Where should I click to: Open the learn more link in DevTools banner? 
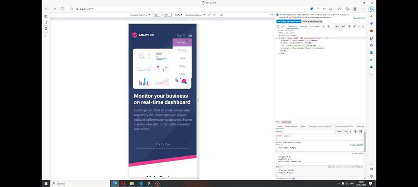[358, 18]
